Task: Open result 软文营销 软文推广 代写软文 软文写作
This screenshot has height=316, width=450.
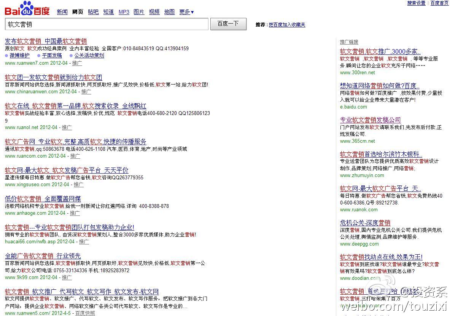Action: click(x=82, y=292)
